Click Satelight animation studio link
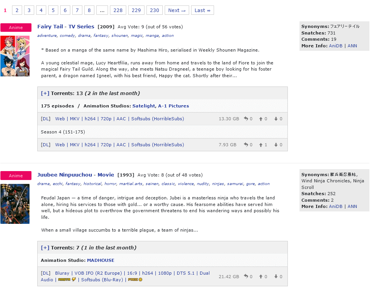 144,106
